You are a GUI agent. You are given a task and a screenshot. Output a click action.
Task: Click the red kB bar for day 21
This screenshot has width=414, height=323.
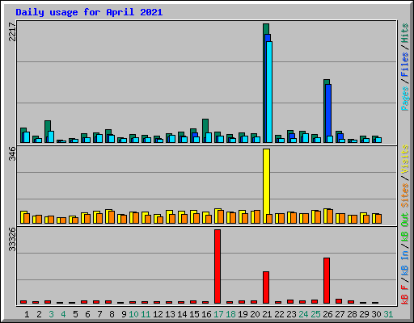pos(266,287)
